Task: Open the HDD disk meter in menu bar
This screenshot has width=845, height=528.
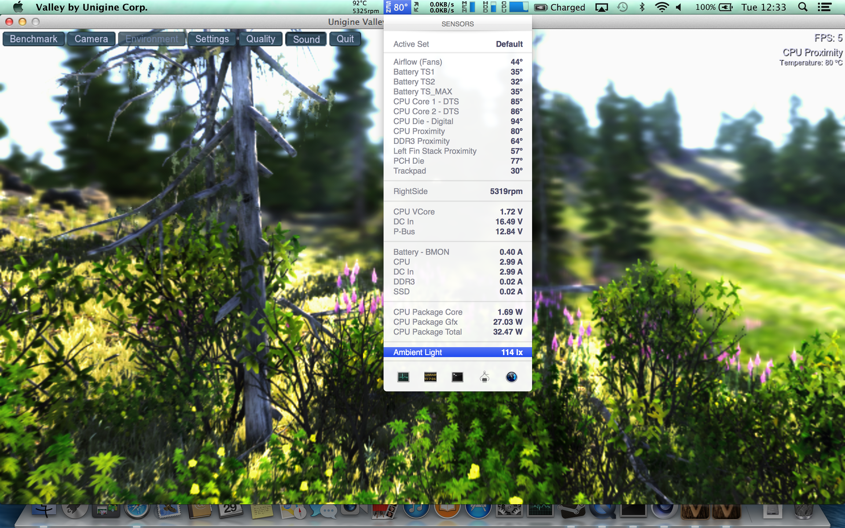Action: click(489, 7)
